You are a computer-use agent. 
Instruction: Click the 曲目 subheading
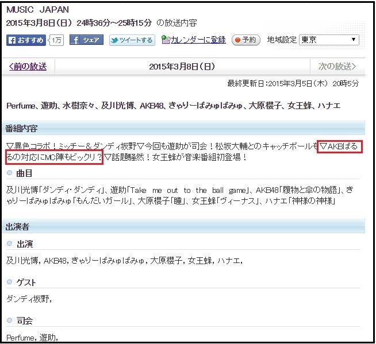pyautogui.click(x=24, y=173)
